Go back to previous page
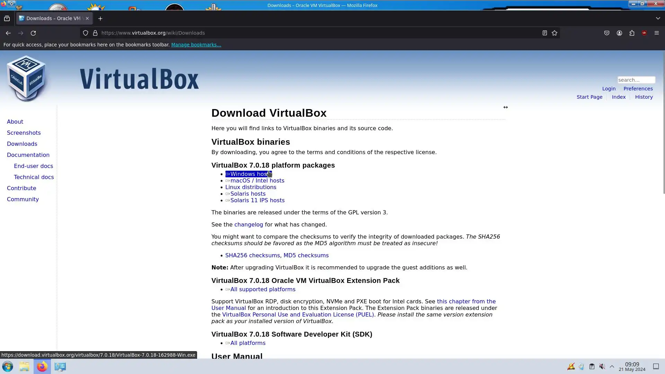 click(8, 33)
